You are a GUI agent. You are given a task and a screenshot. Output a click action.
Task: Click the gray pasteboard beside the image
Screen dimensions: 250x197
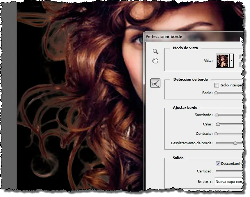tap(9, 96)
